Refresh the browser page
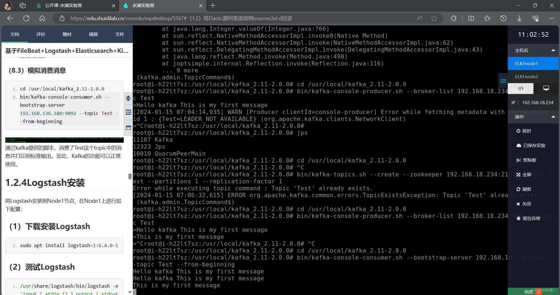 pos(26,18)
